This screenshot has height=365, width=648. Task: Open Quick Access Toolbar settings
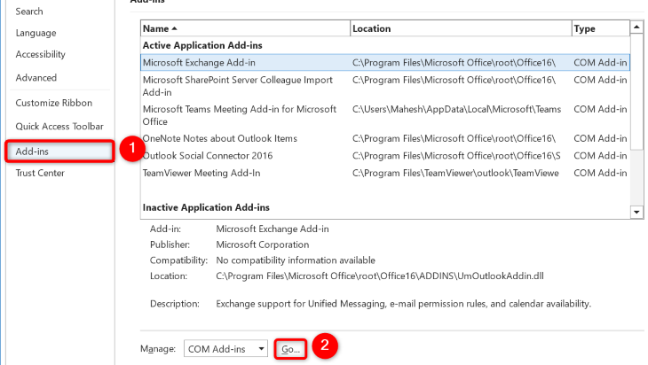(59, 126)
